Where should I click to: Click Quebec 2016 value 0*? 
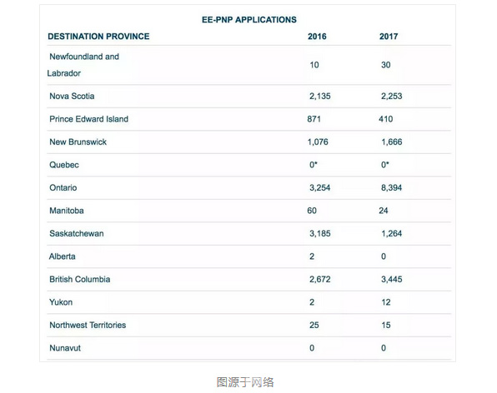click(x=314, y=165)
